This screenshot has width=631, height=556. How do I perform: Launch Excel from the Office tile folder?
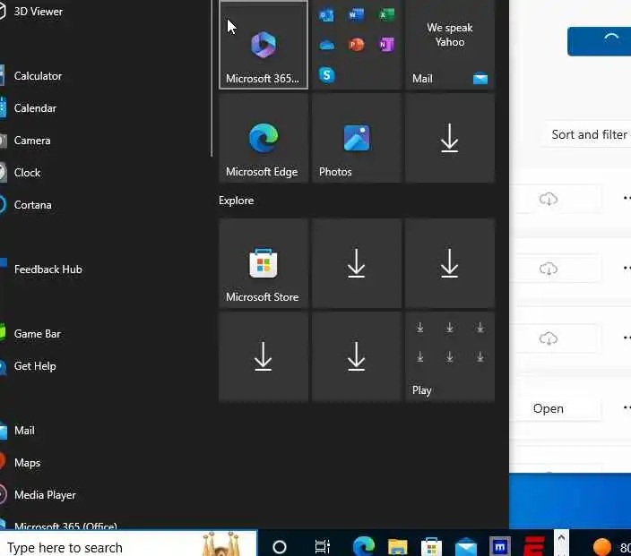point(386,15)
